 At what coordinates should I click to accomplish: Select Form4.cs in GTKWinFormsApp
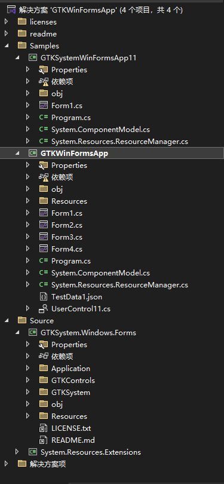[67, 249]
